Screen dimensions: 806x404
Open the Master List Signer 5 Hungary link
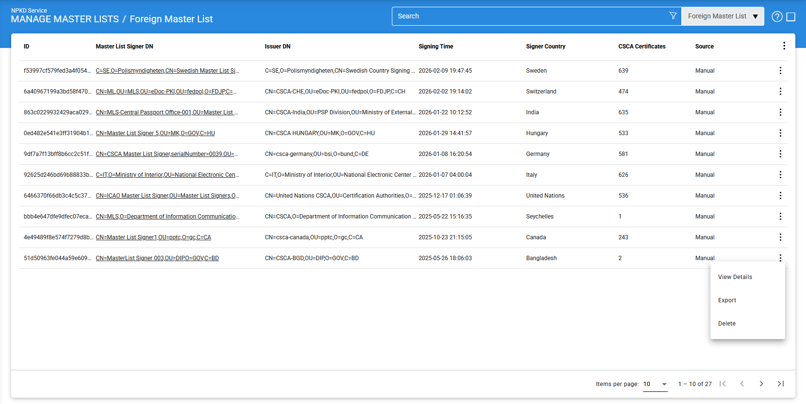[155, 133]
